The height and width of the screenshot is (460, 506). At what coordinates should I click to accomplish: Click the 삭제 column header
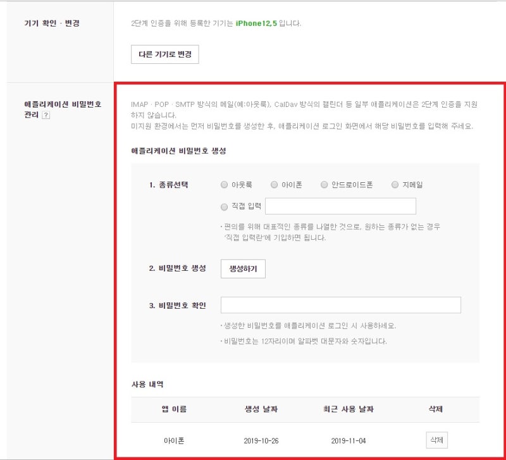click(x=435, y=409)
